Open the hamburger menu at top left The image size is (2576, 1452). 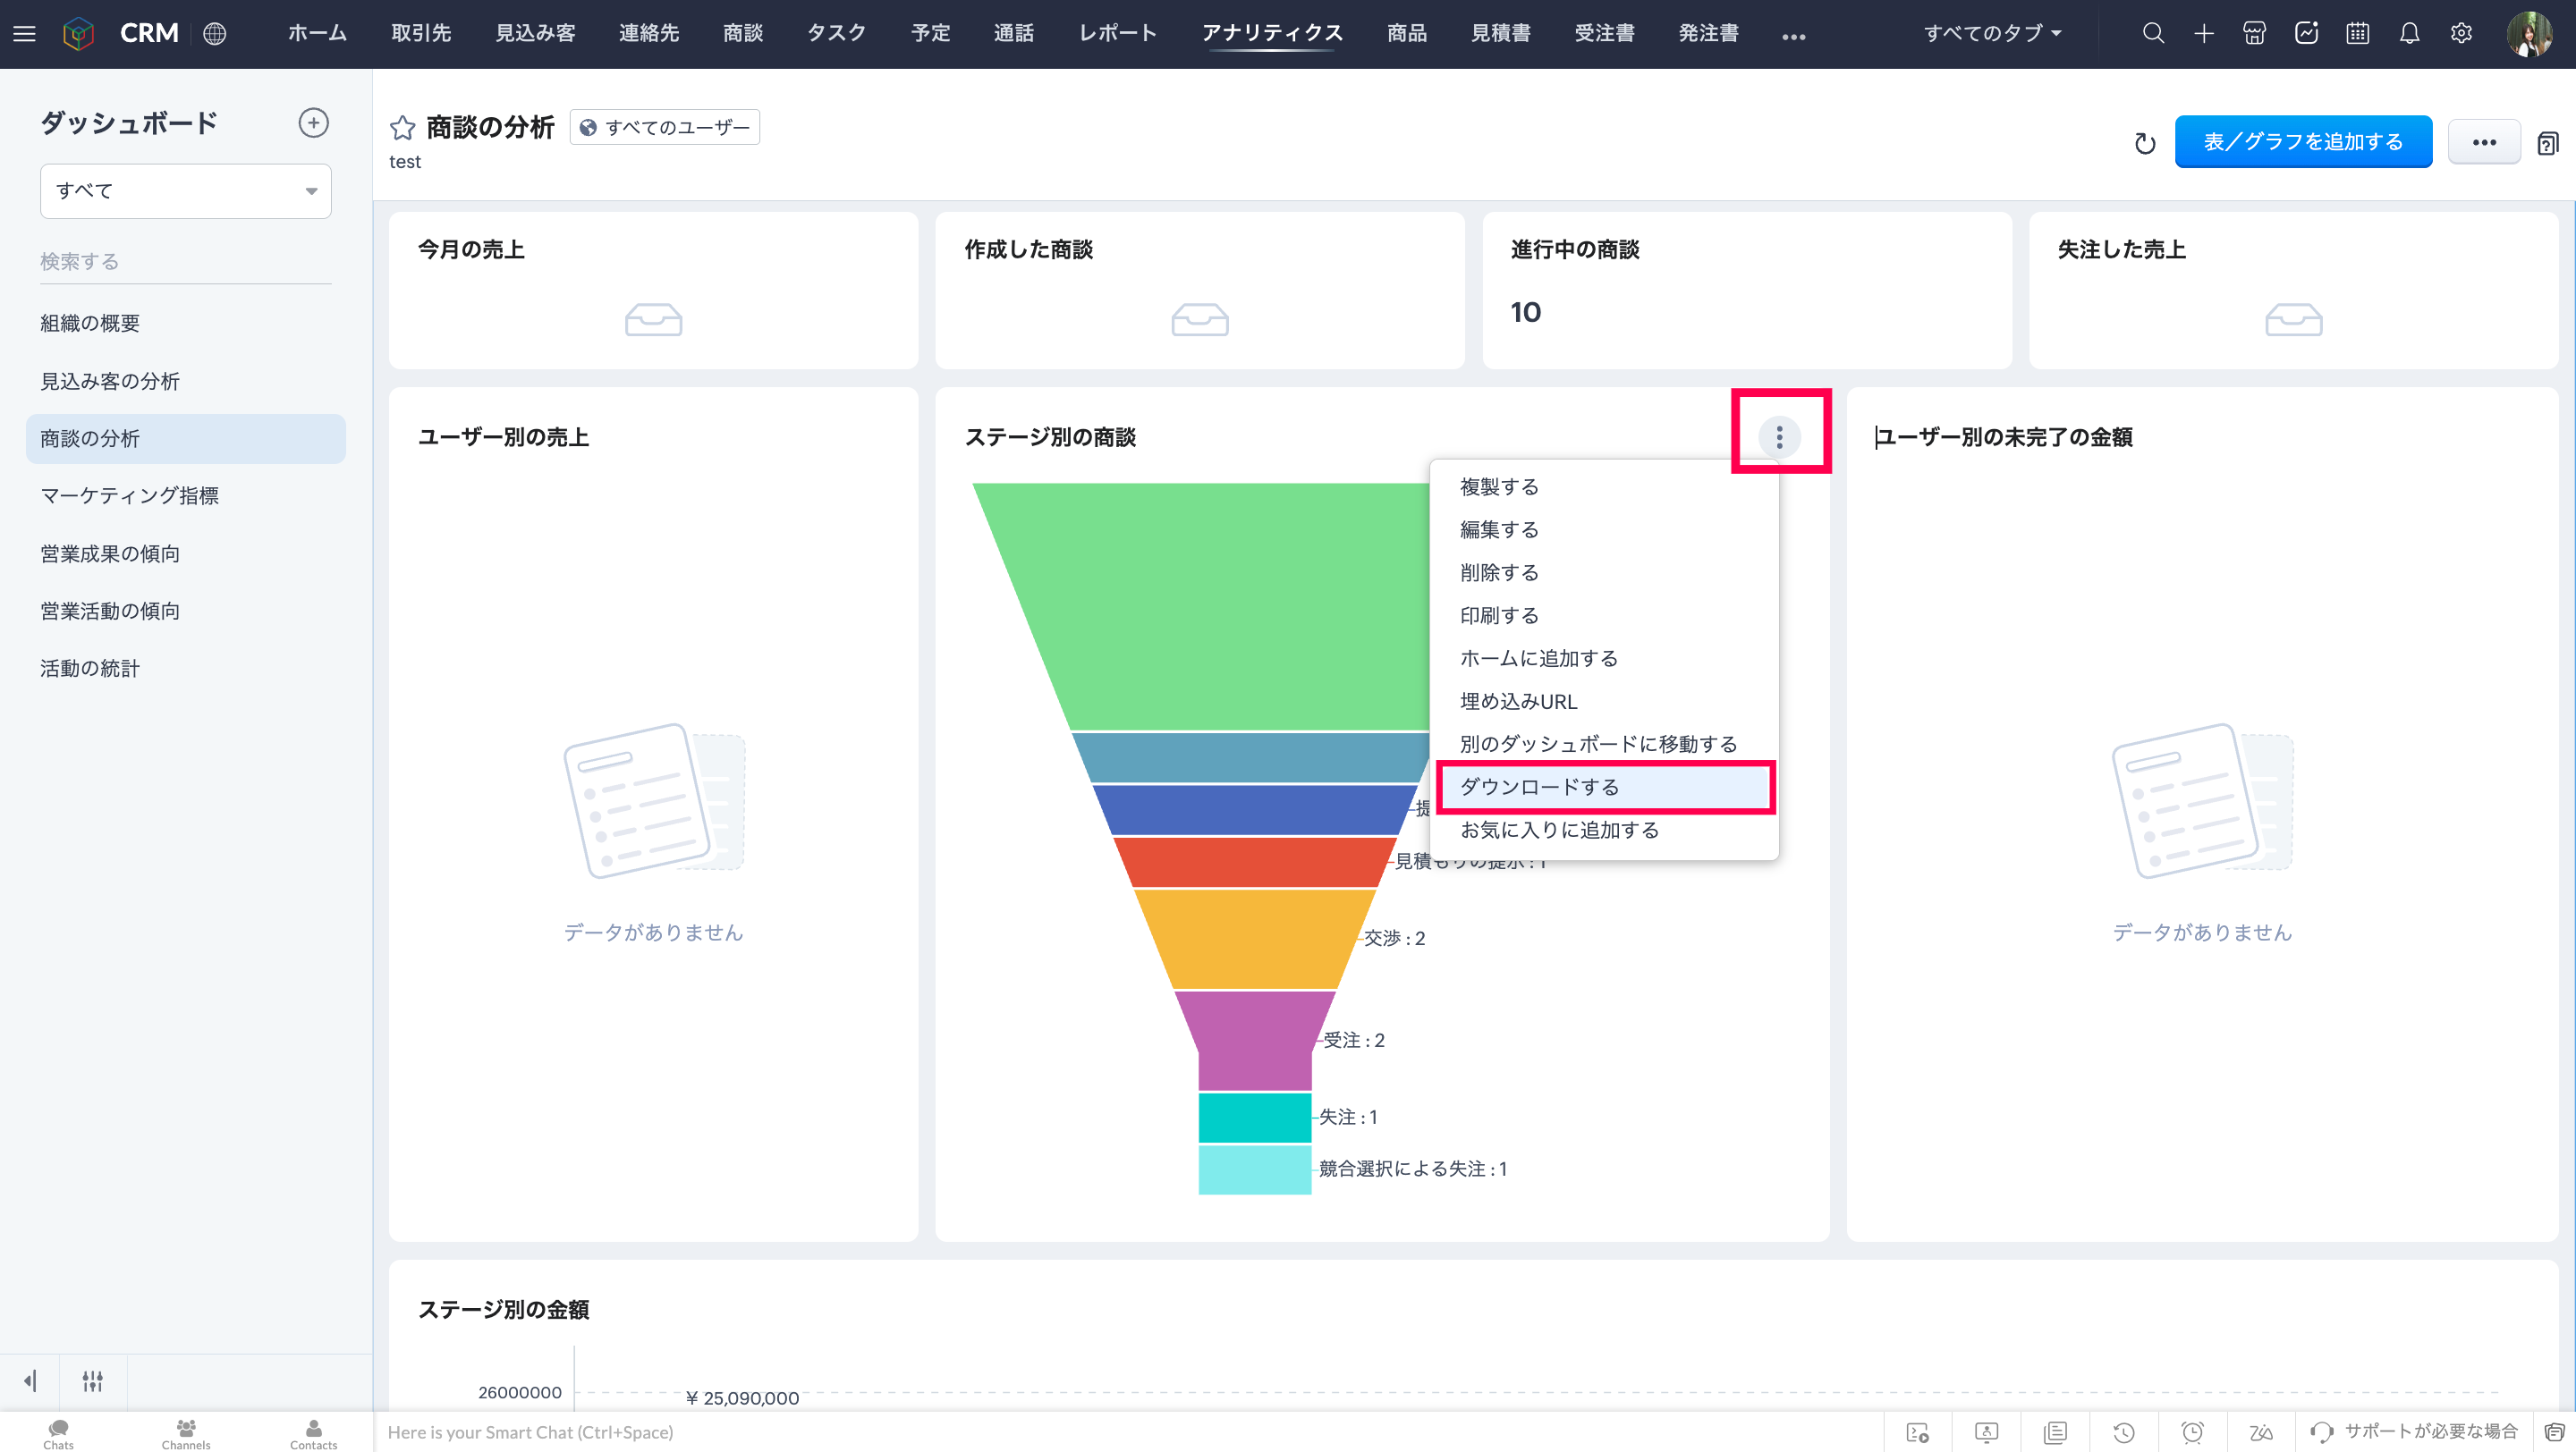24,33
